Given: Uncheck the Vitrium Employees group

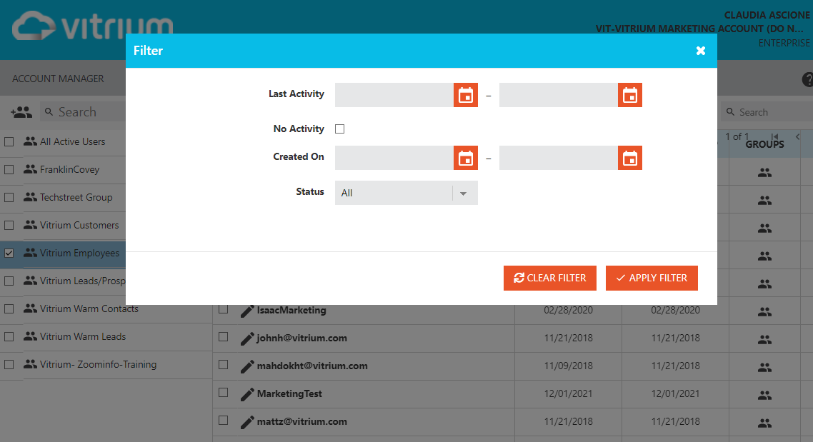Looking at the screenshot, I should [9, 253].
